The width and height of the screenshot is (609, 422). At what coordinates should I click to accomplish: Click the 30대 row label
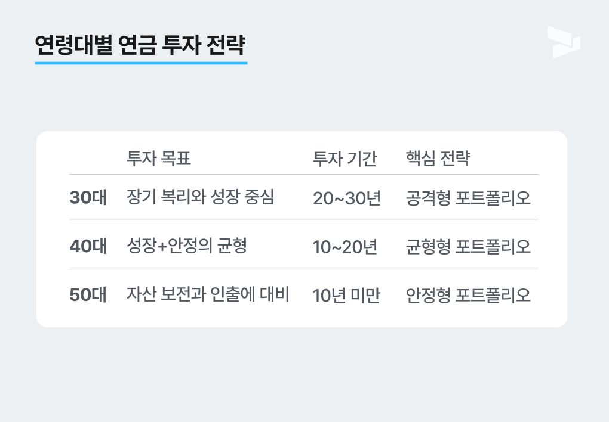click(88, 198)
